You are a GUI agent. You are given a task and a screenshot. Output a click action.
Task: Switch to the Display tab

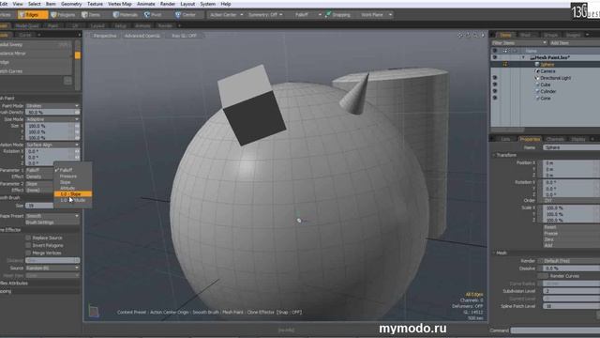[x=578, y=139]
